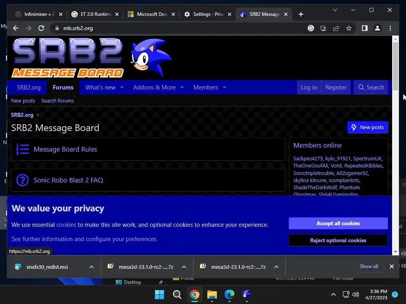The height and width of the screenshot is (304, 406).
Task: Click the page vertical scrollbar
Action: pos(395,66)
